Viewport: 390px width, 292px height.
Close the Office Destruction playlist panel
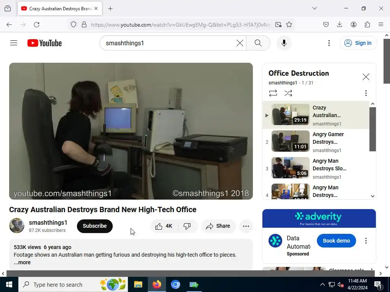(x=366, y=77)
